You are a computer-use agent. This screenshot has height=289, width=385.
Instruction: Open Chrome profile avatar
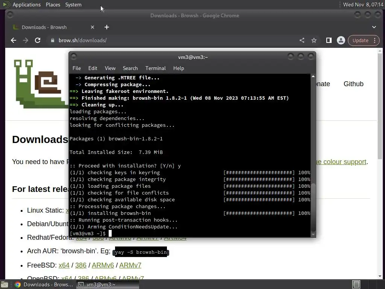point(341,40)
